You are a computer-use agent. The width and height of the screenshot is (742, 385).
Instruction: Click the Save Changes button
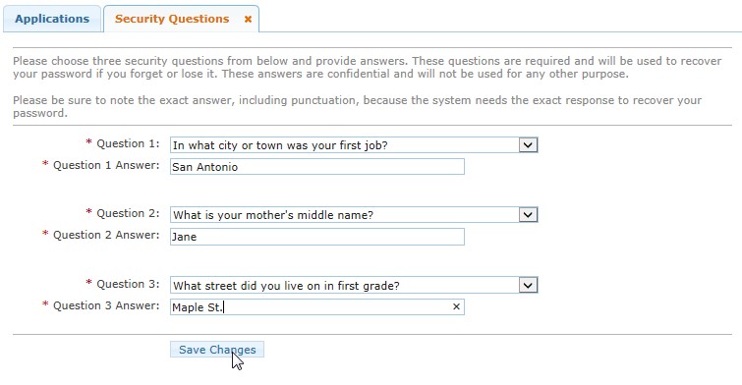tap(217, 350)
